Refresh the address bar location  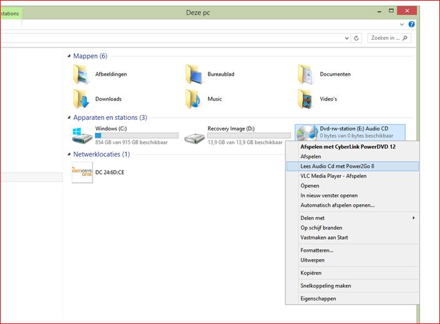point(356,38)
